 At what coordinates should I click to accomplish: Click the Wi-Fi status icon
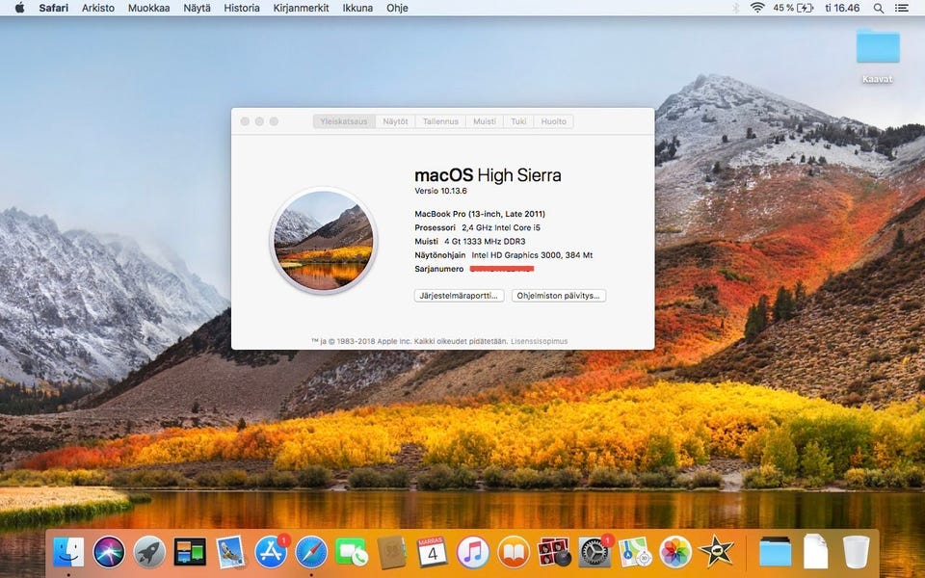[757, 8]
